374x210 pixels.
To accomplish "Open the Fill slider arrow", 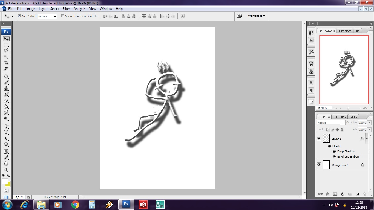I will pos(370,130).
